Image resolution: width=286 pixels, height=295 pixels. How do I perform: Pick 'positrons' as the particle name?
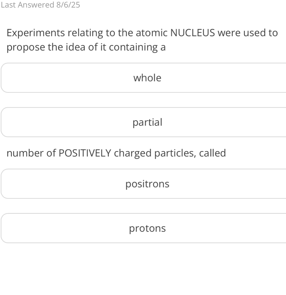point(144,184)
